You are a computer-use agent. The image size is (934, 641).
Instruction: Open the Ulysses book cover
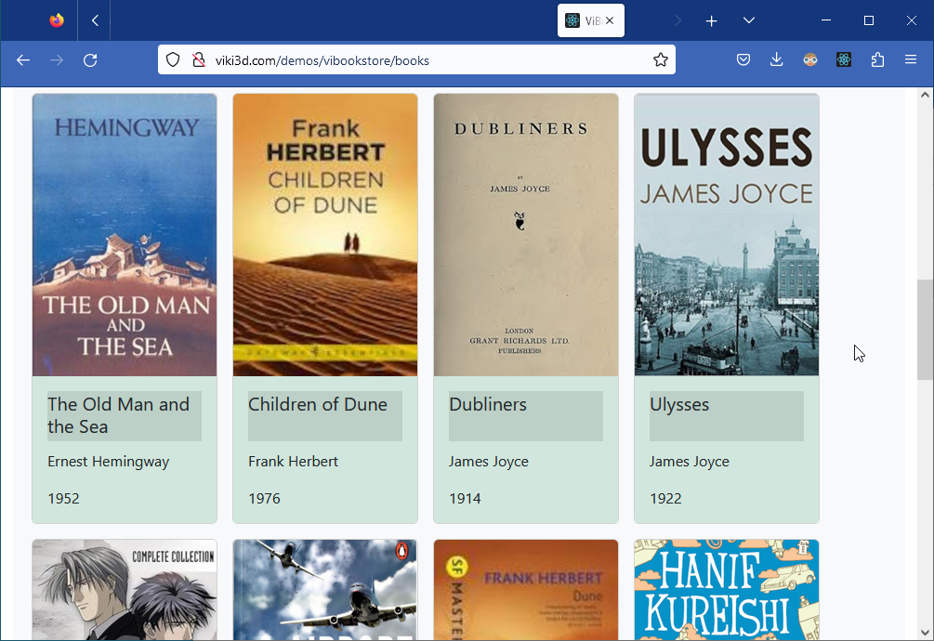coord(727,234)
